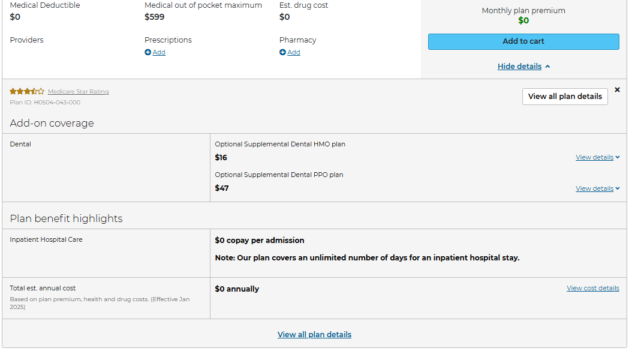Viewport: 635px width, 351px height.
Task: Add a pharmacy via the Add link
Action: [294, 52]
